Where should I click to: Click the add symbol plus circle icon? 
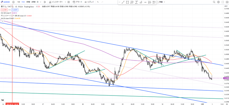point(13,2)
